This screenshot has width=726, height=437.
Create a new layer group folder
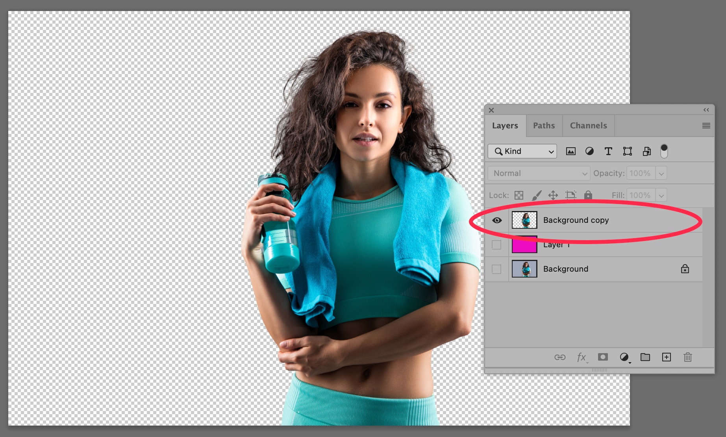(x=645, y=357)
